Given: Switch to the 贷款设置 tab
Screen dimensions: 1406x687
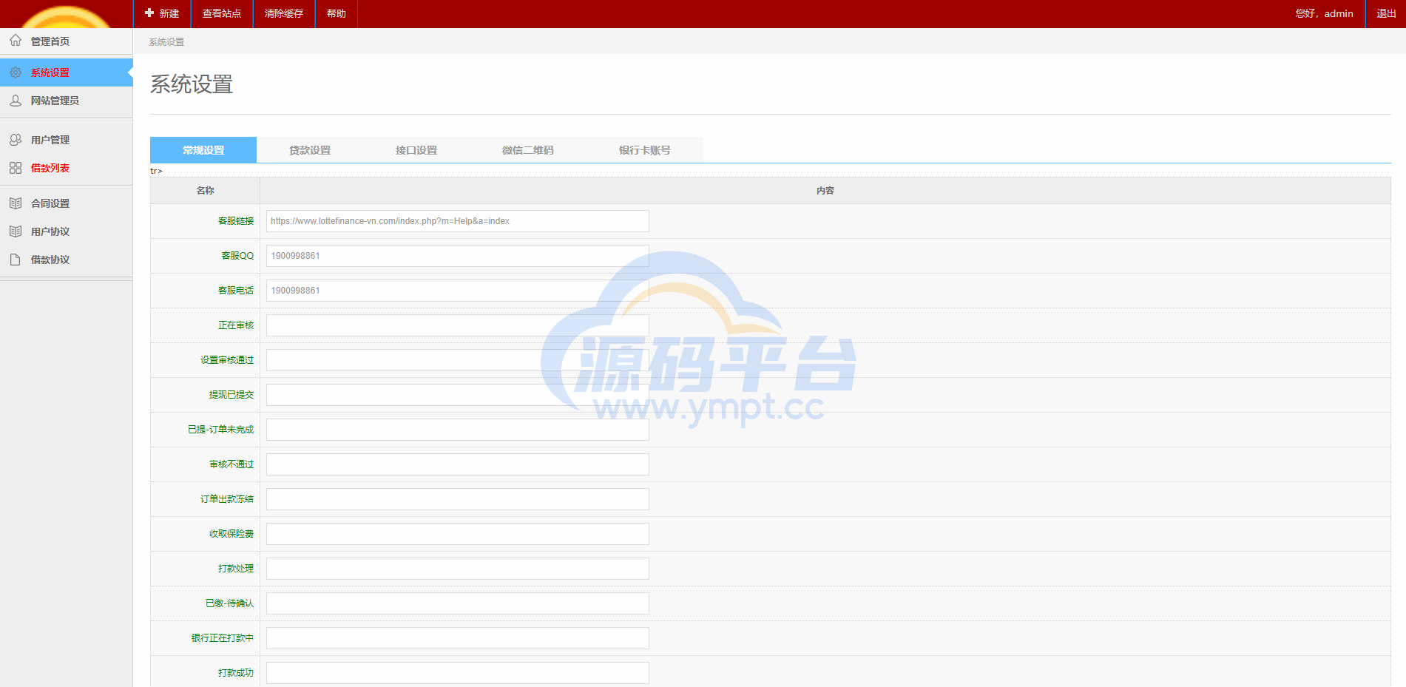Looking at the screenshot, I should (x=310, y=150).
